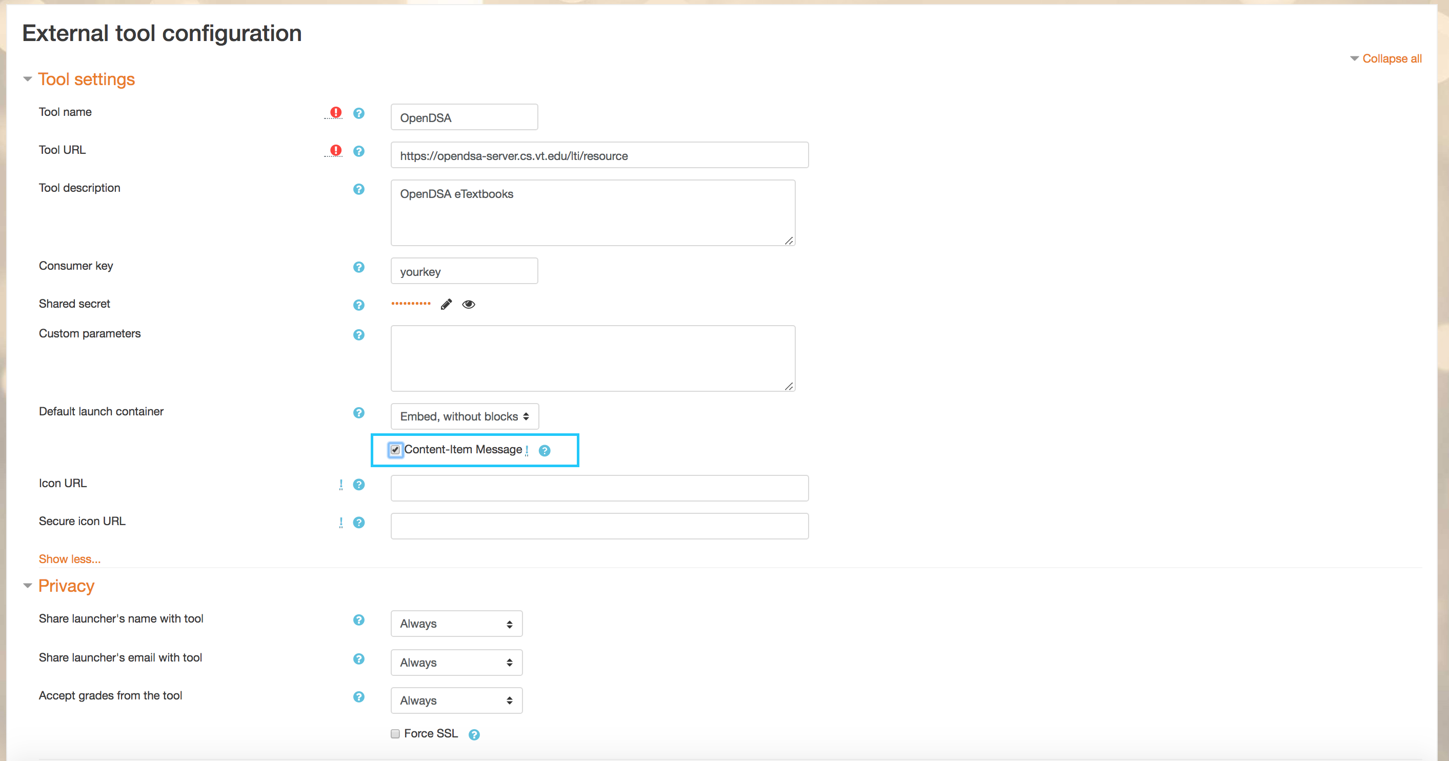Click the Tool URL input field
Screen dimensions: 1449x761
(x=599, y=155)
